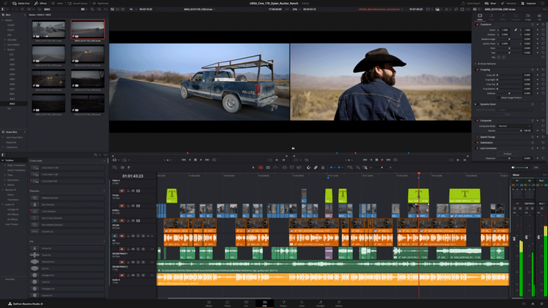
Task: Click the Cross Dissolve transition icon
Action: pyautogui.click(x=35, y=212)
